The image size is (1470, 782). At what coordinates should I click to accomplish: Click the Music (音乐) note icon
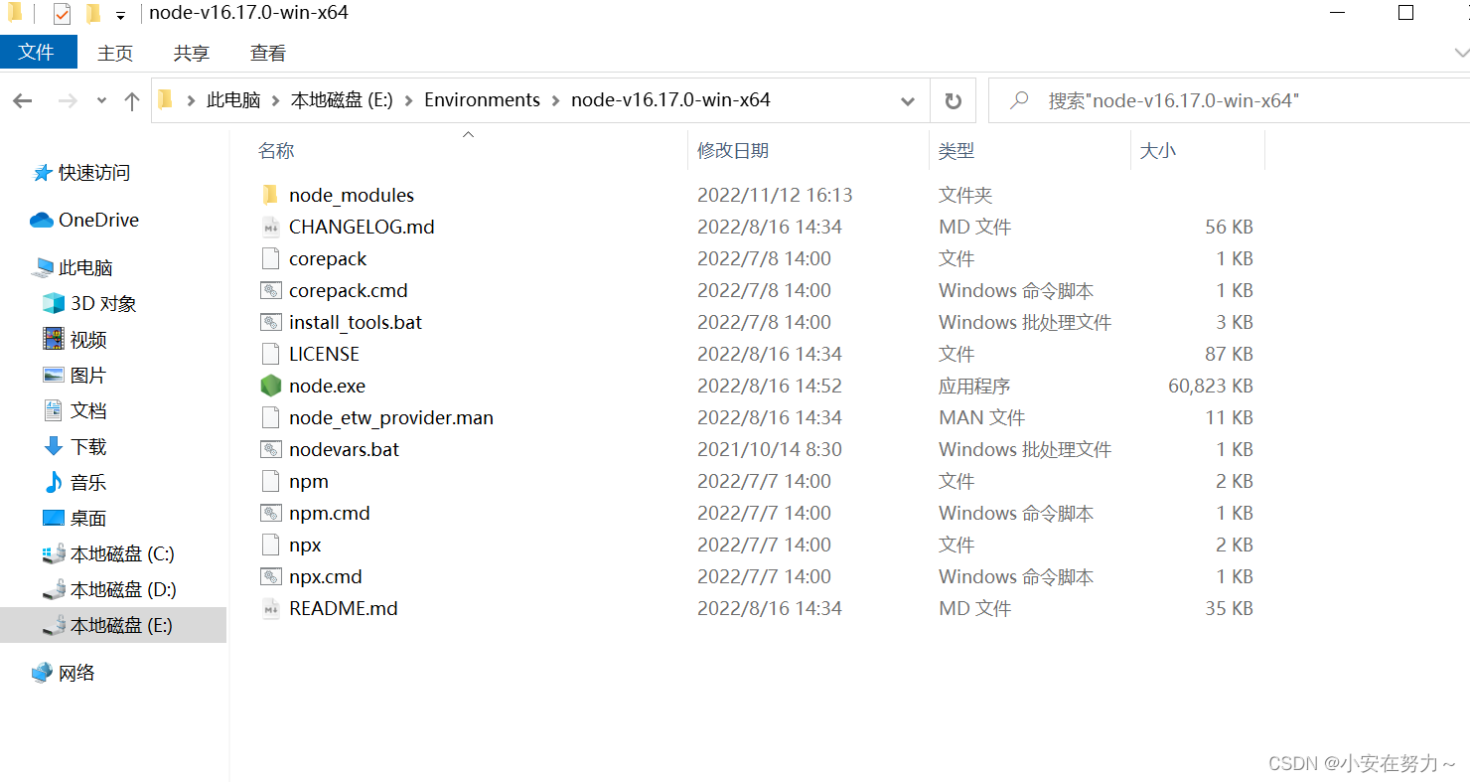[x=54, y=482]
